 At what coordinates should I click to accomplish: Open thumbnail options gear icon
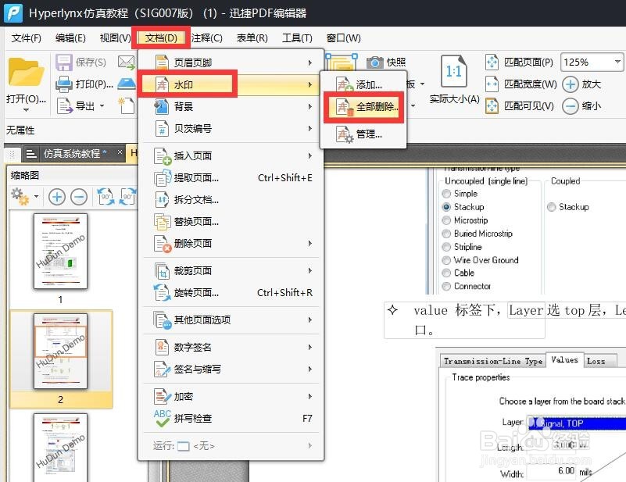pyautogui.click(x=20, y=197)
